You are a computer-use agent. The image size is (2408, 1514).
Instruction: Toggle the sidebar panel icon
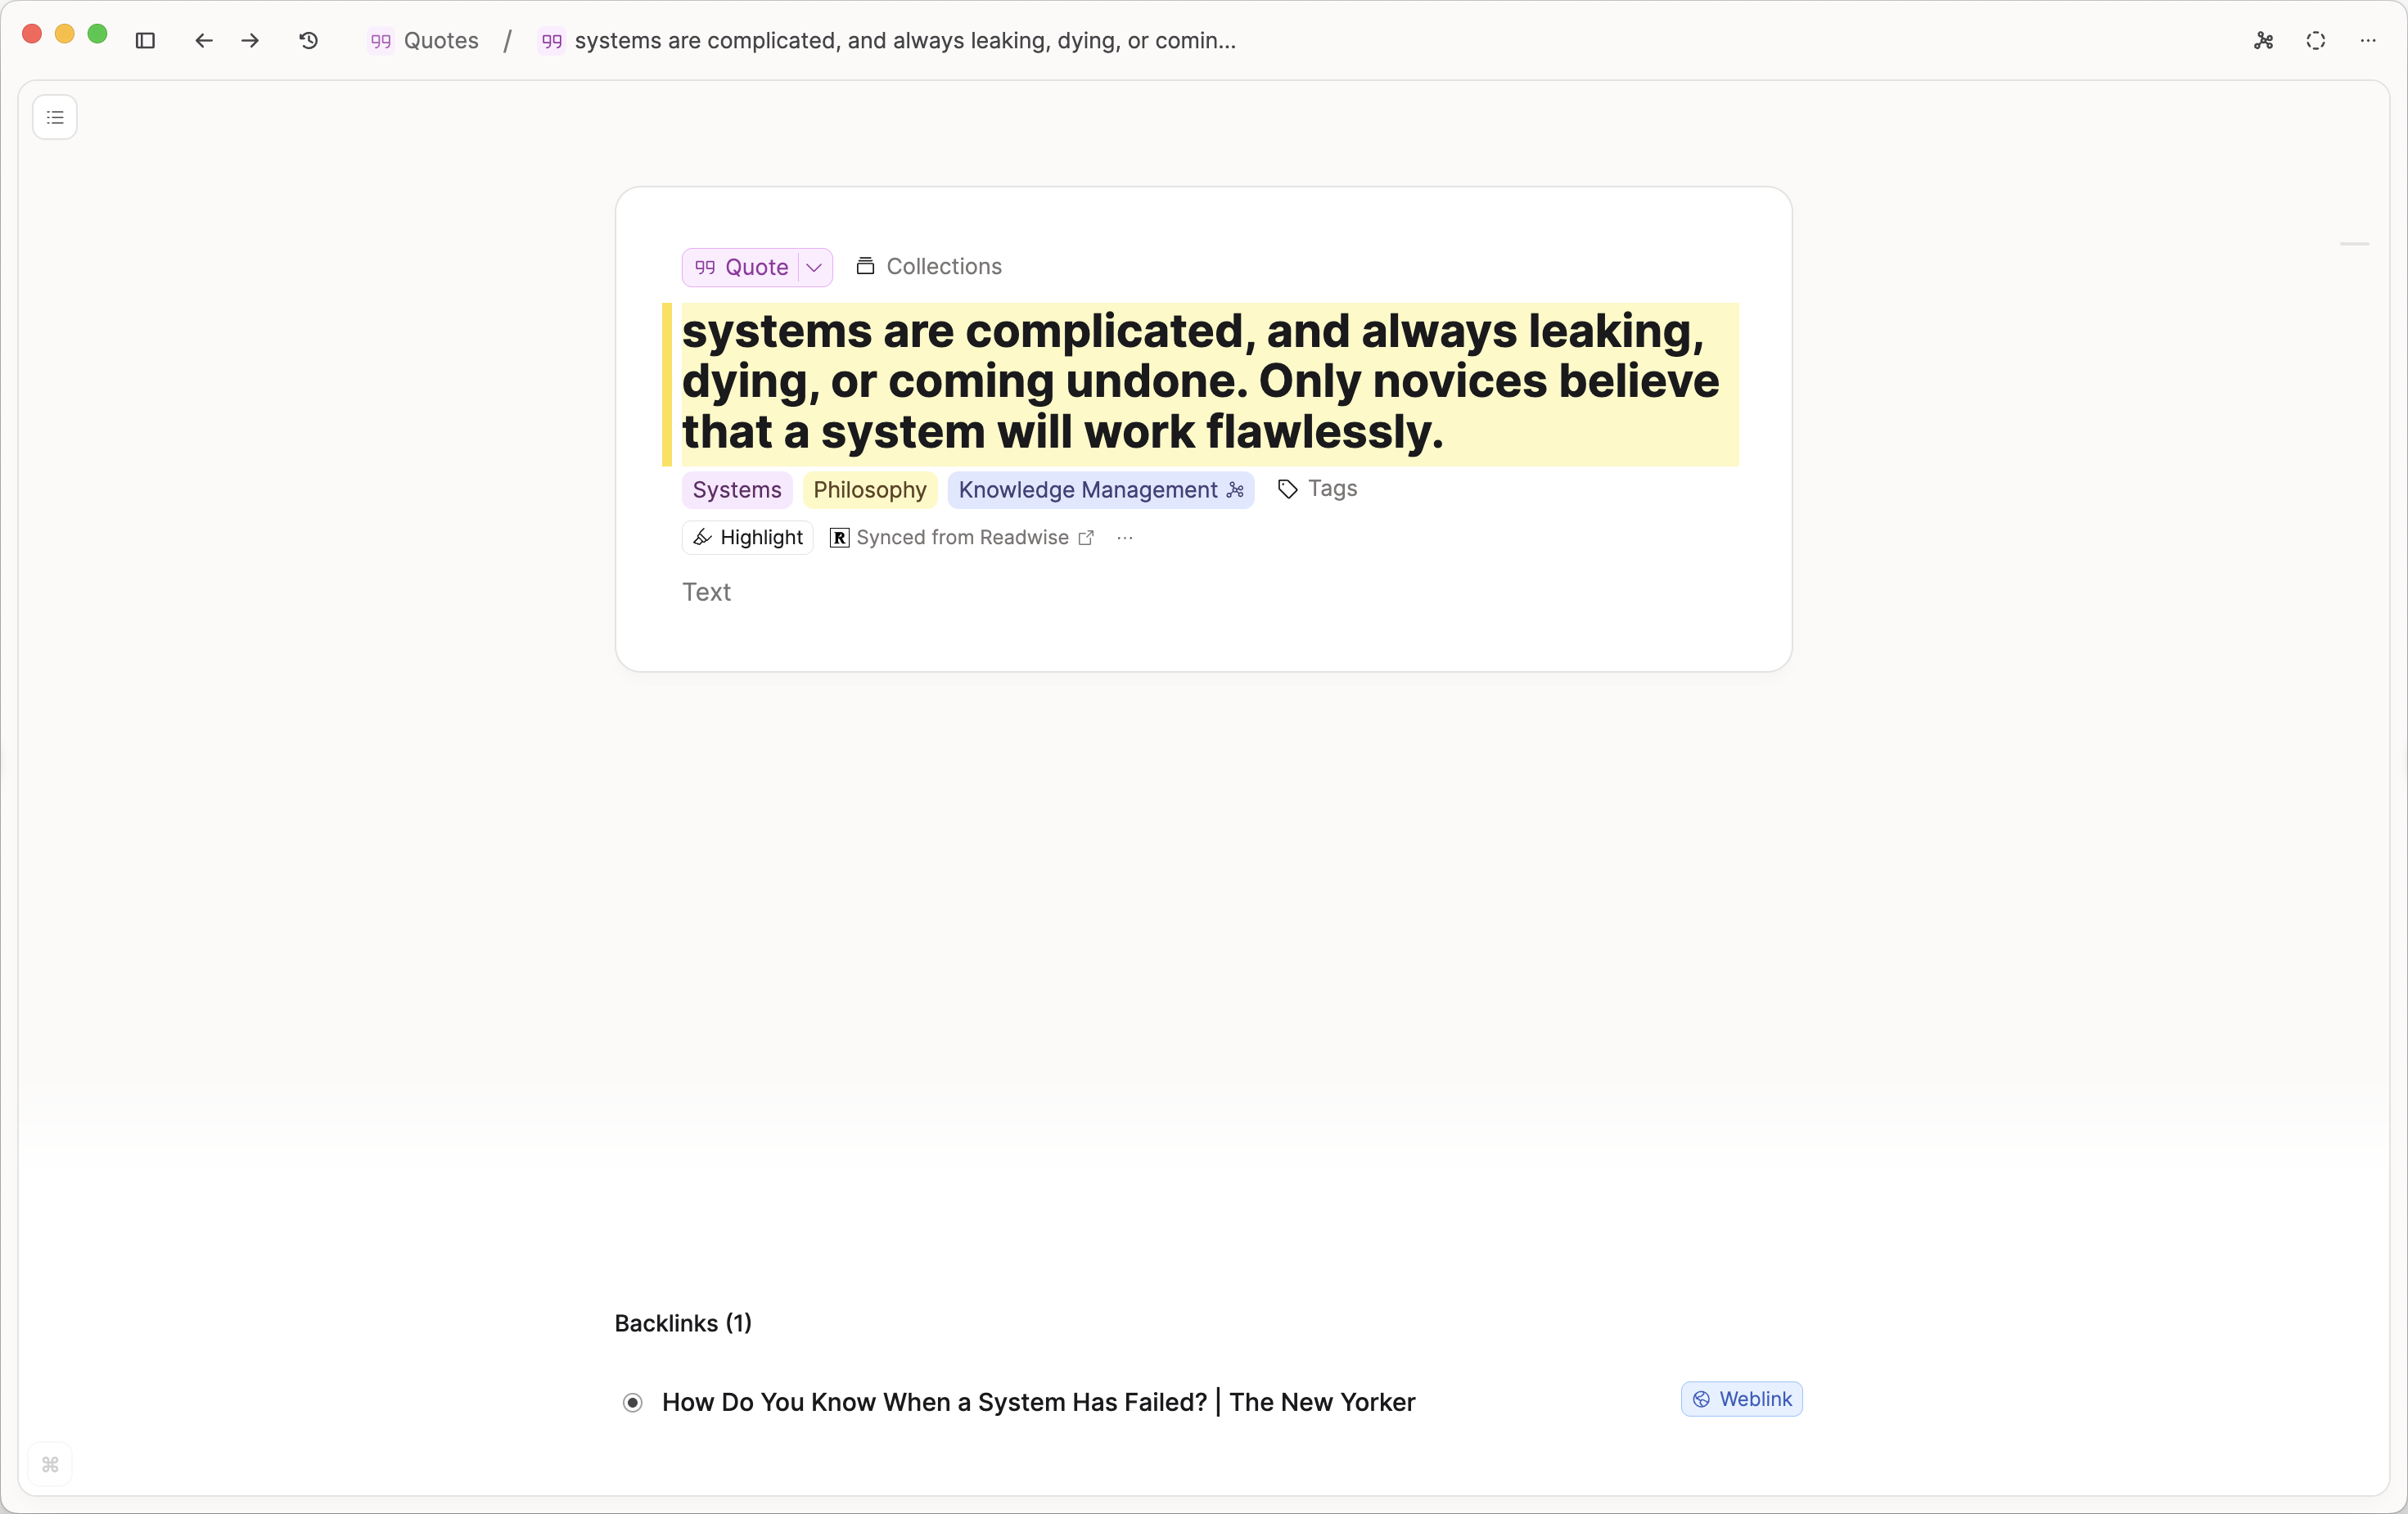point(145,40)
